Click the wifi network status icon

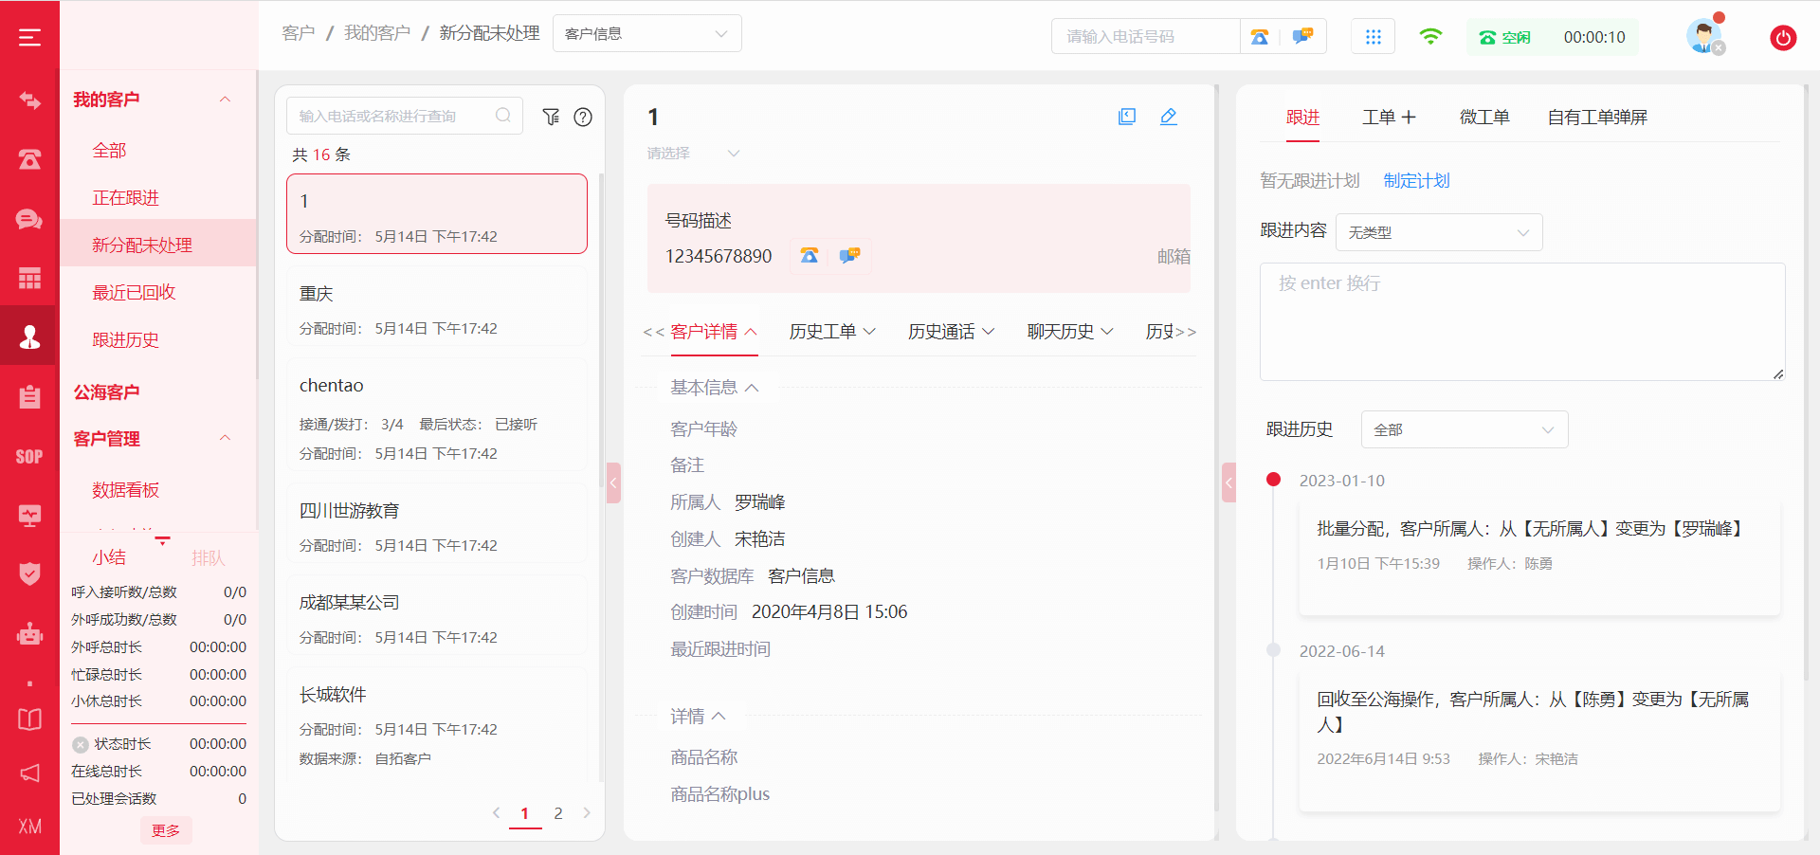1430,37
